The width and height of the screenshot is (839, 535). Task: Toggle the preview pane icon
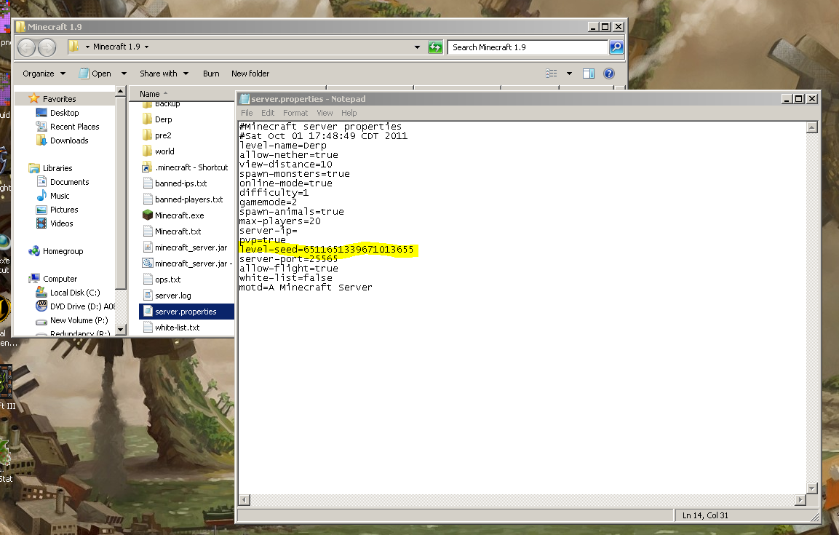click(x=589, y=74)
